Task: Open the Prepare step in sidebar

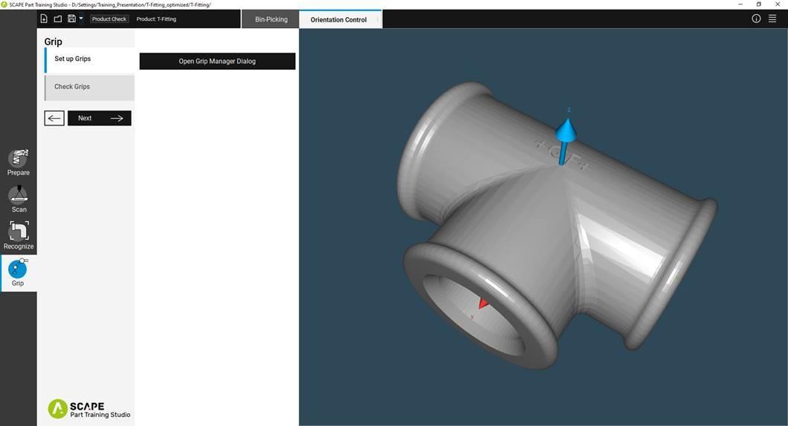Action: pyautogui.click(x=19, y=162)
